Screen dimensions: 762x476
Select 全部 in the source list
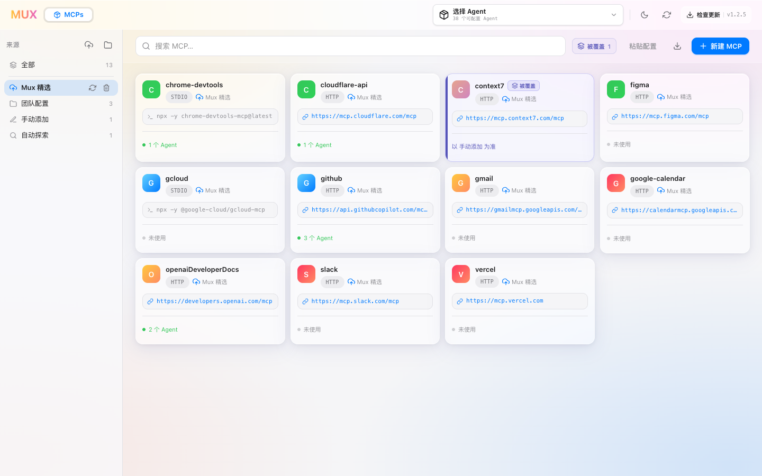(x=61, y=65)
